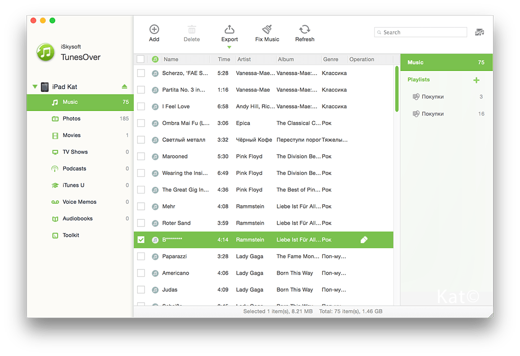Viewport: 520px width, 356px height.
Task: Click the Born This Way album of Judas
Action: (295, 290)
